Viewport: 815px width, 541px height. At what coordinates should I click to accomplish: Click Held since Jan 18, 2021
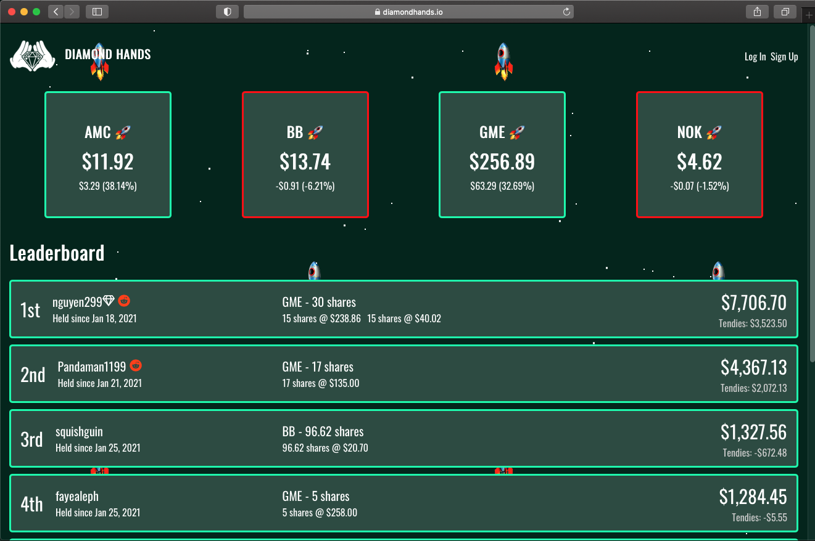click(x=95, y=319)
